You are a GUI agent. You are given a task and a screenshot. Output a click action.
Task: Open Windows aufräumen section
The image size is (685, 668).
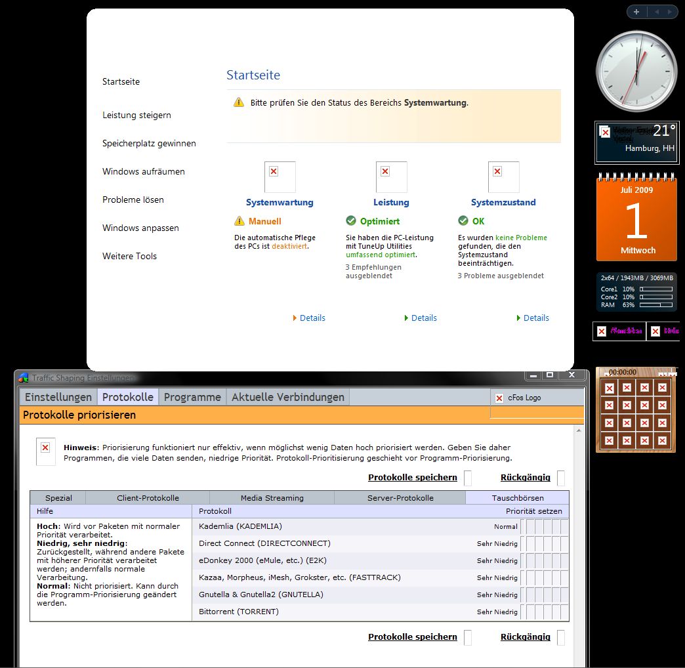143,172
